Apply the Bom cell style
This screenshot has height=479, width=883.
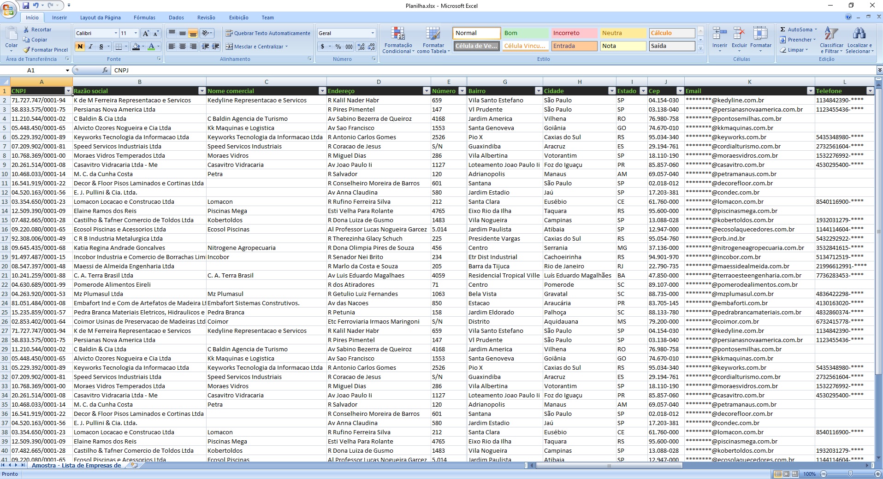[525, 33]
